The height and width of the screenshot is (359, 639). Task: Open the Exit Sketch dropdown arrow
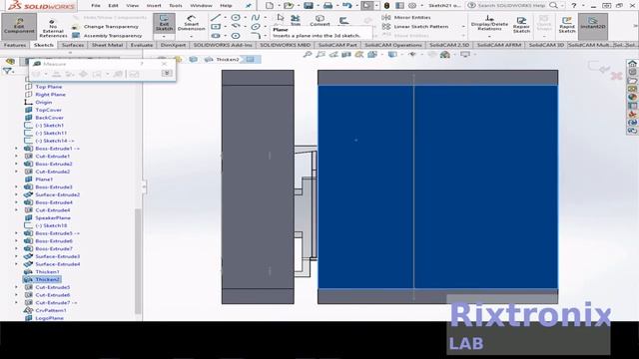point(164,37)
